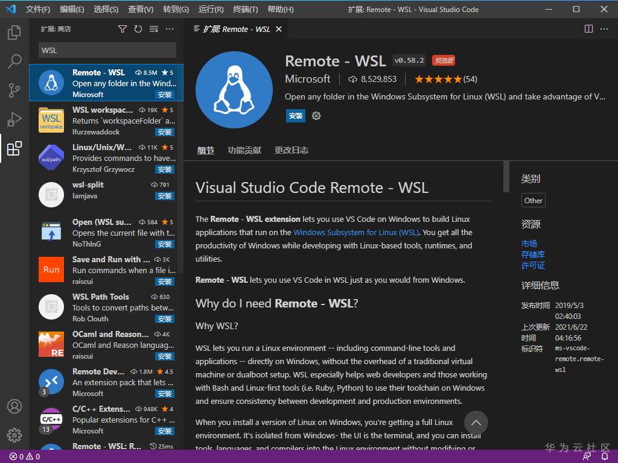Select the 扩展 Remote - WSL editor tab
Image resolution: width=618 pixels, height=463 pixels.
point(236,29)
